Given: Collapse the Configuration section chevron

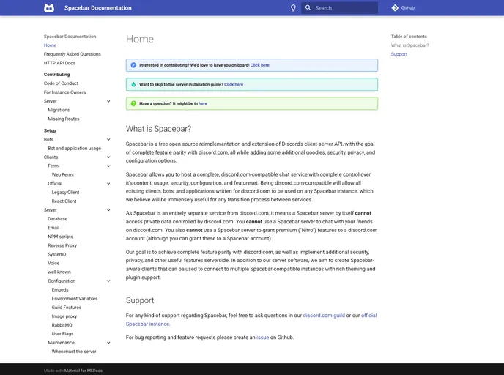Looking at the screenshot, I should [x=108, y=281].
